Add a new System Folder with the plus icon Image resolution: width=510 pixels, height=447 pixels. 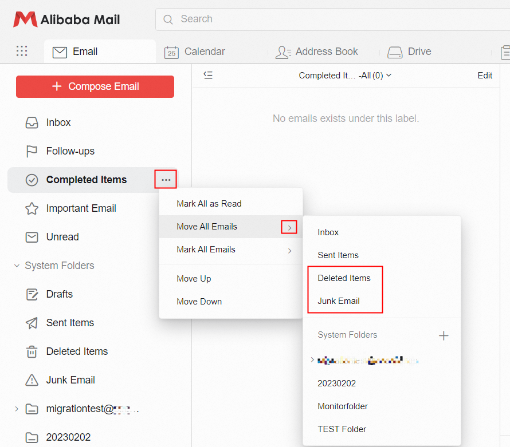point(444,335)
